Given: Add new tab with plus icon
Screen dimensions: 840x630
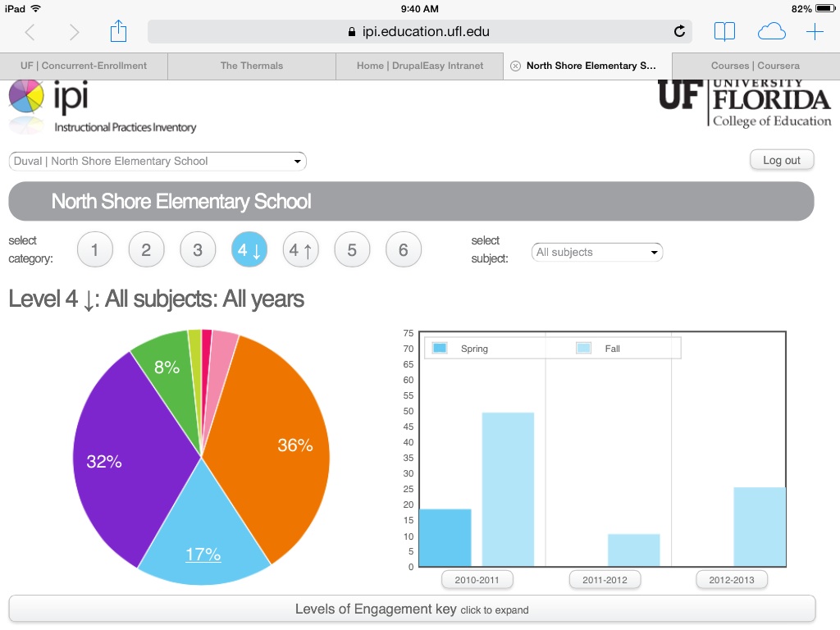Looking at the screenshot, I should tap(815, 32).
